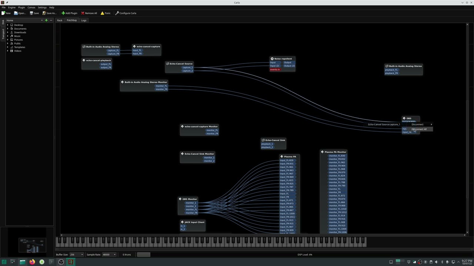Click the Open folder icon
Viewport: 474px width, 266px height.
coord(16,13)
